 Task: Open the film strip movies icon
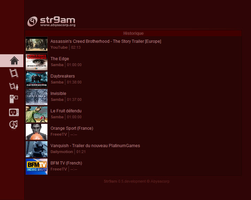point(14,73)
